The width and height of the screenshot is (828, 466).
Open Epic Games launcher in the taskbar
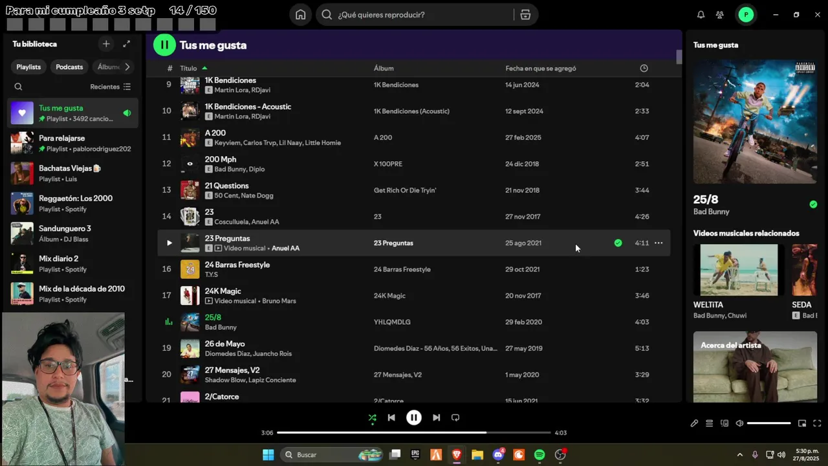(415, 454)
